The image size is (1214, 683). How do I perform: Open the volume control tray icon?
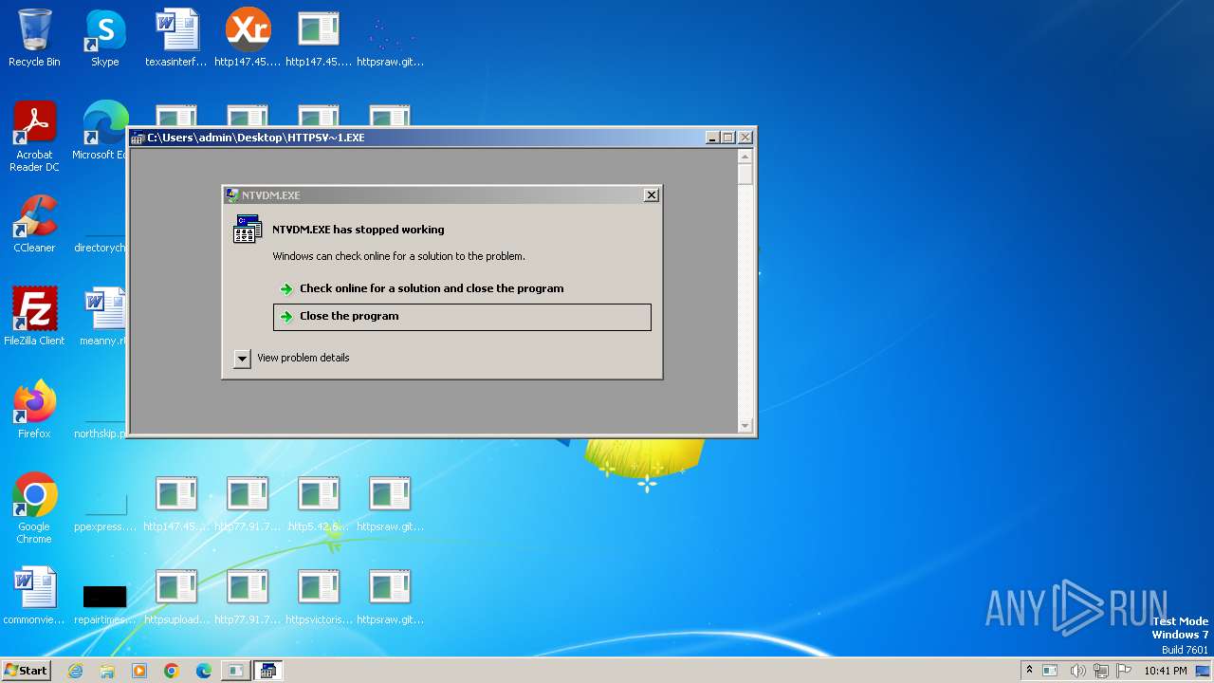pyautogui.click(x=1077, y=671)
